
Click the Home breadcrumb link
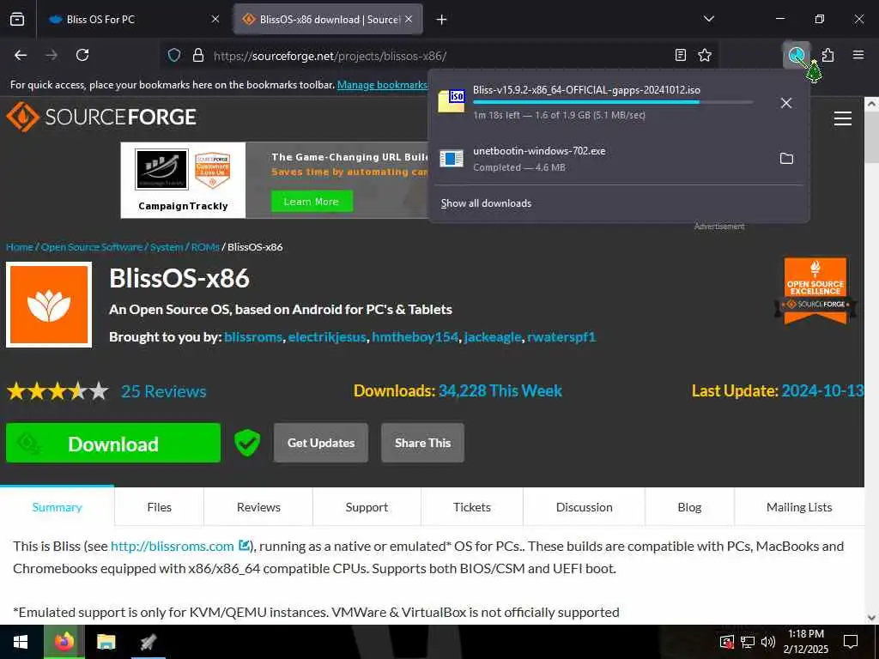[x=20, y=246]
